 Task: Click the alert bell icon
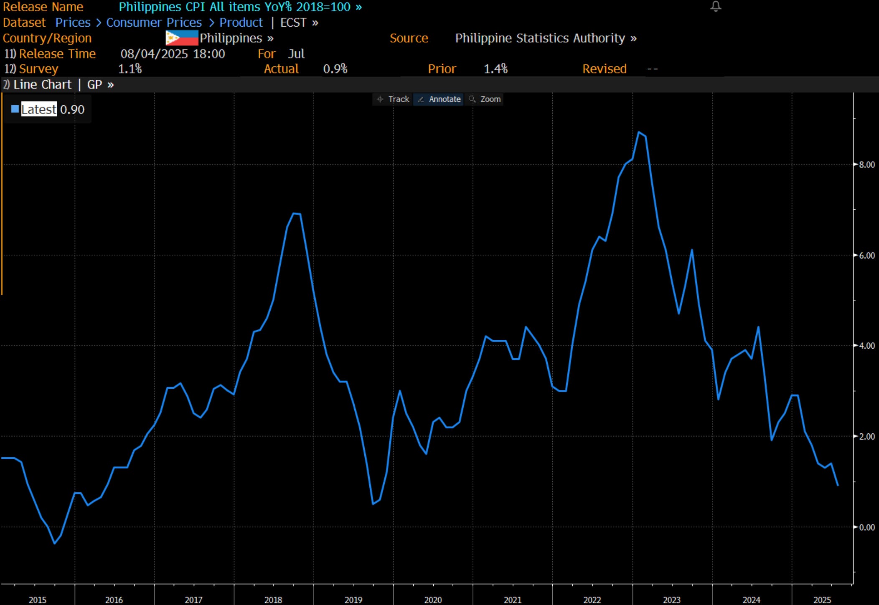click(716, 6)
